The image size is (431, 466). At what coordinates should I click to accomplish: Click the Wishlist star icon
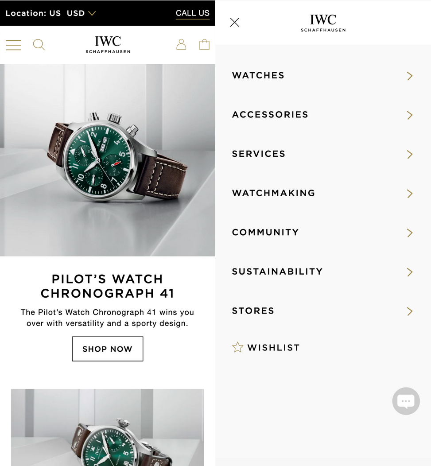click(x=237, y=347)
